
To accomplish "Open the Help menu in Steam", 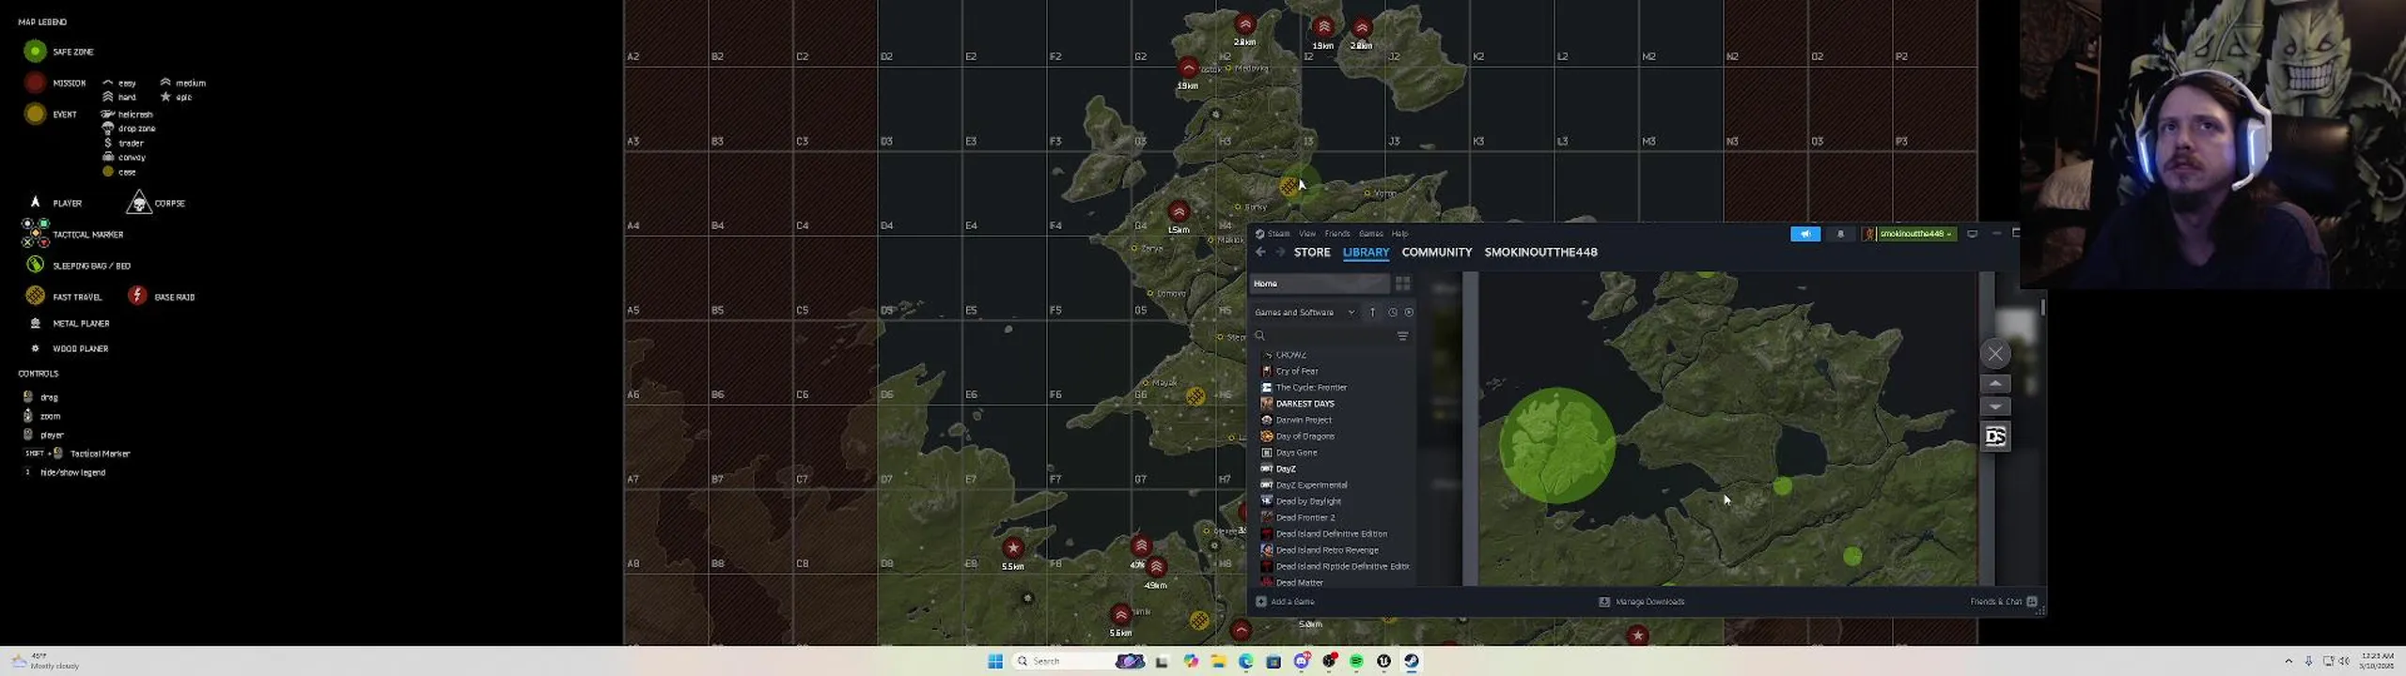I will (1399, 234).
